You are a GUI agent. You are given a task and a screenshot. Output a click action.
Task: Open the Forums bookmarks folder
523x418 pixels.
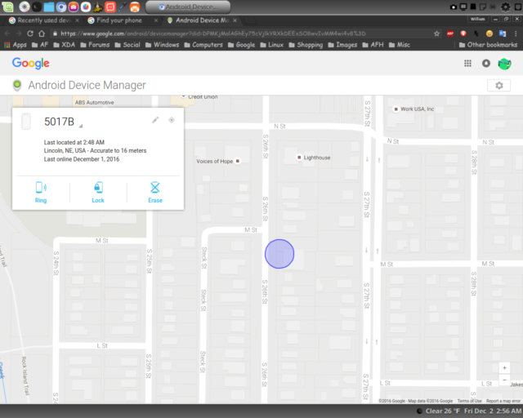click(95, 45)
